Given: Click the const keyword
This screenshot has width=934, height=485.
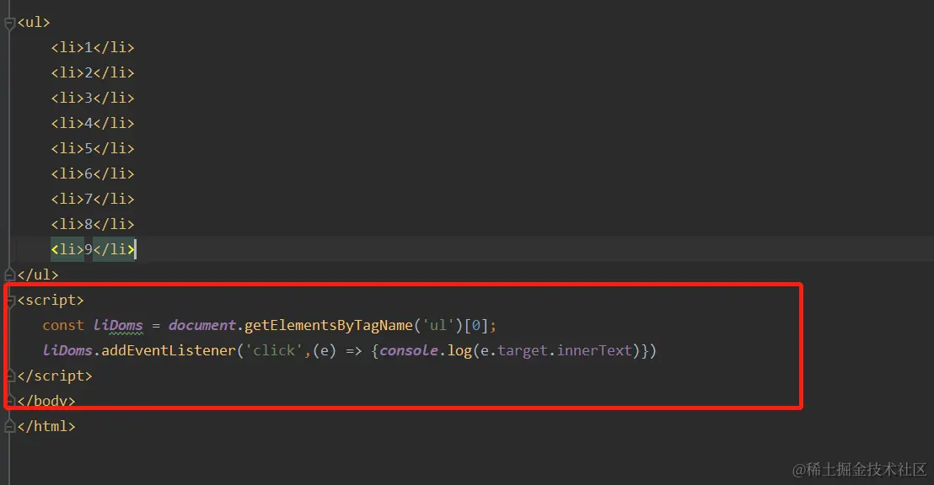Looking at the screenshot, I should pos(63,326).
